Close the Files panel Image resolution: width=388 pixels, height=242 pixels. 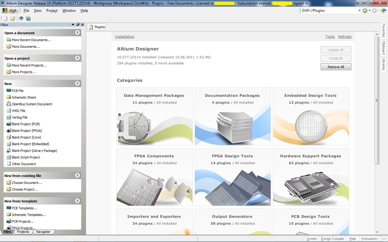(x=82, y=25)
